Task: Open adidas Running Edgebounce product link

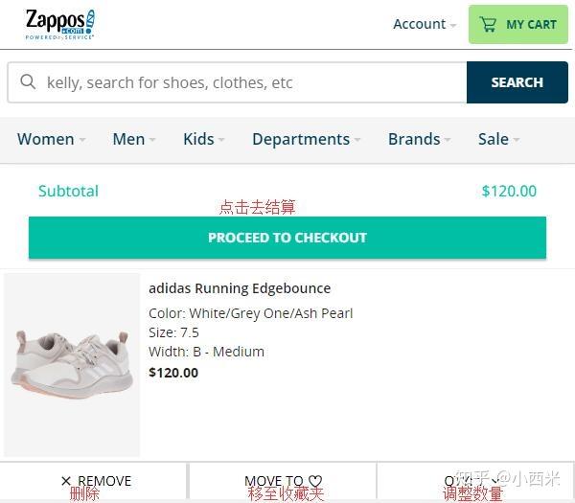Action: (x=240, y=288)
